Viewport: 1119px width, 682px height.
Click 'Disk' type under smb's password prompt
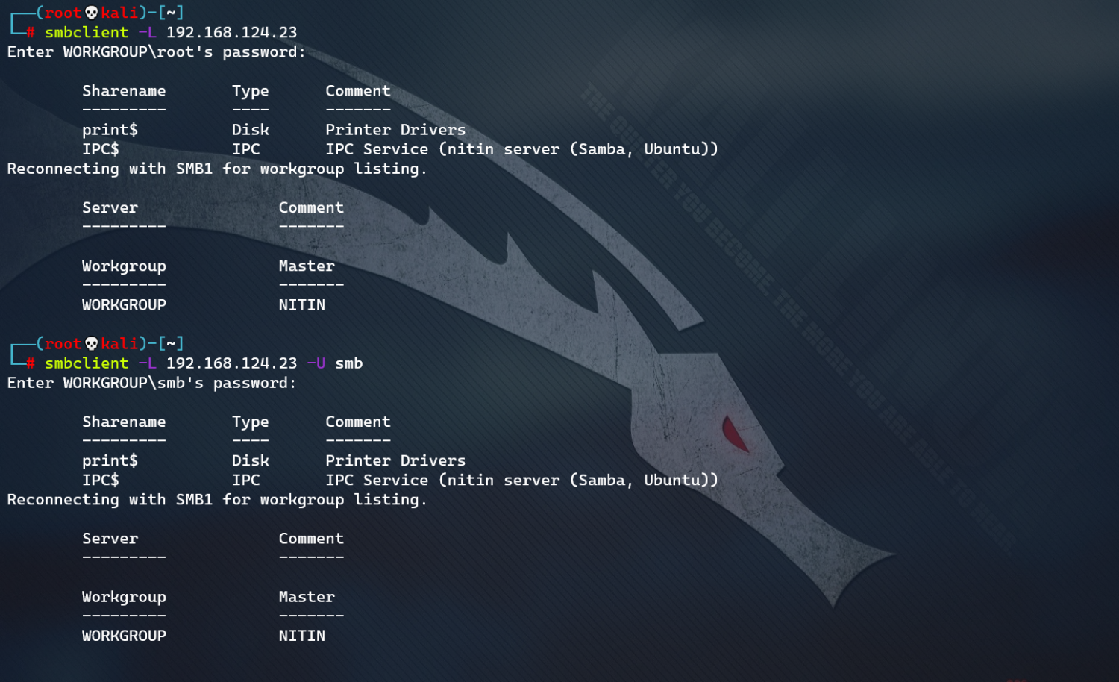tap(251, 460)
